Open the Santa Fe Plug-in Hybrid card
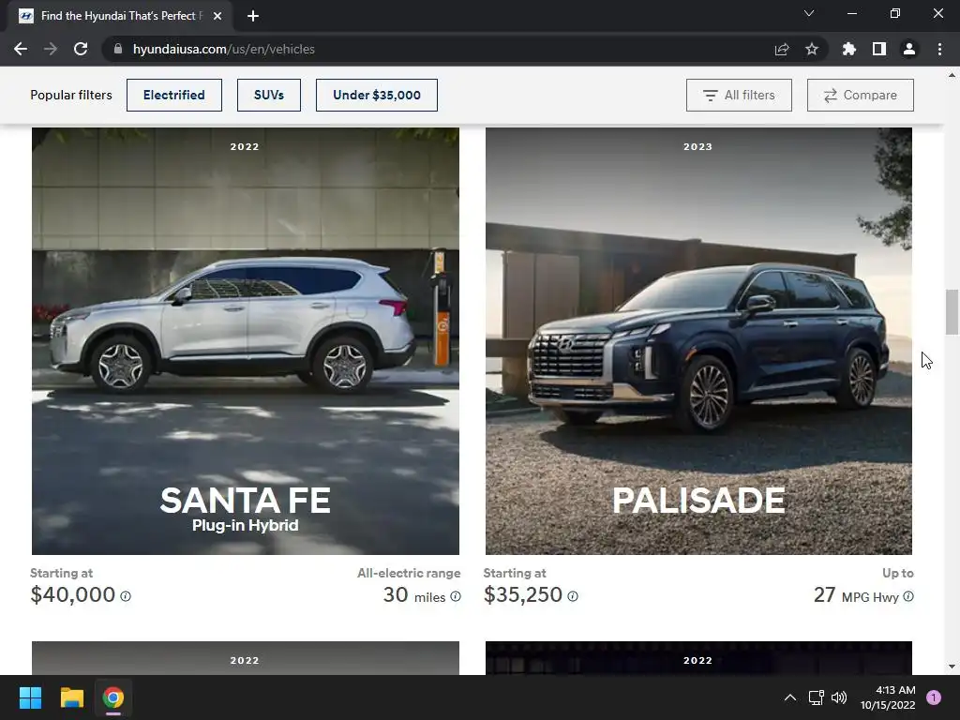Image resolution: width=960 pixels, height=720 pixels. click(246, 341)
